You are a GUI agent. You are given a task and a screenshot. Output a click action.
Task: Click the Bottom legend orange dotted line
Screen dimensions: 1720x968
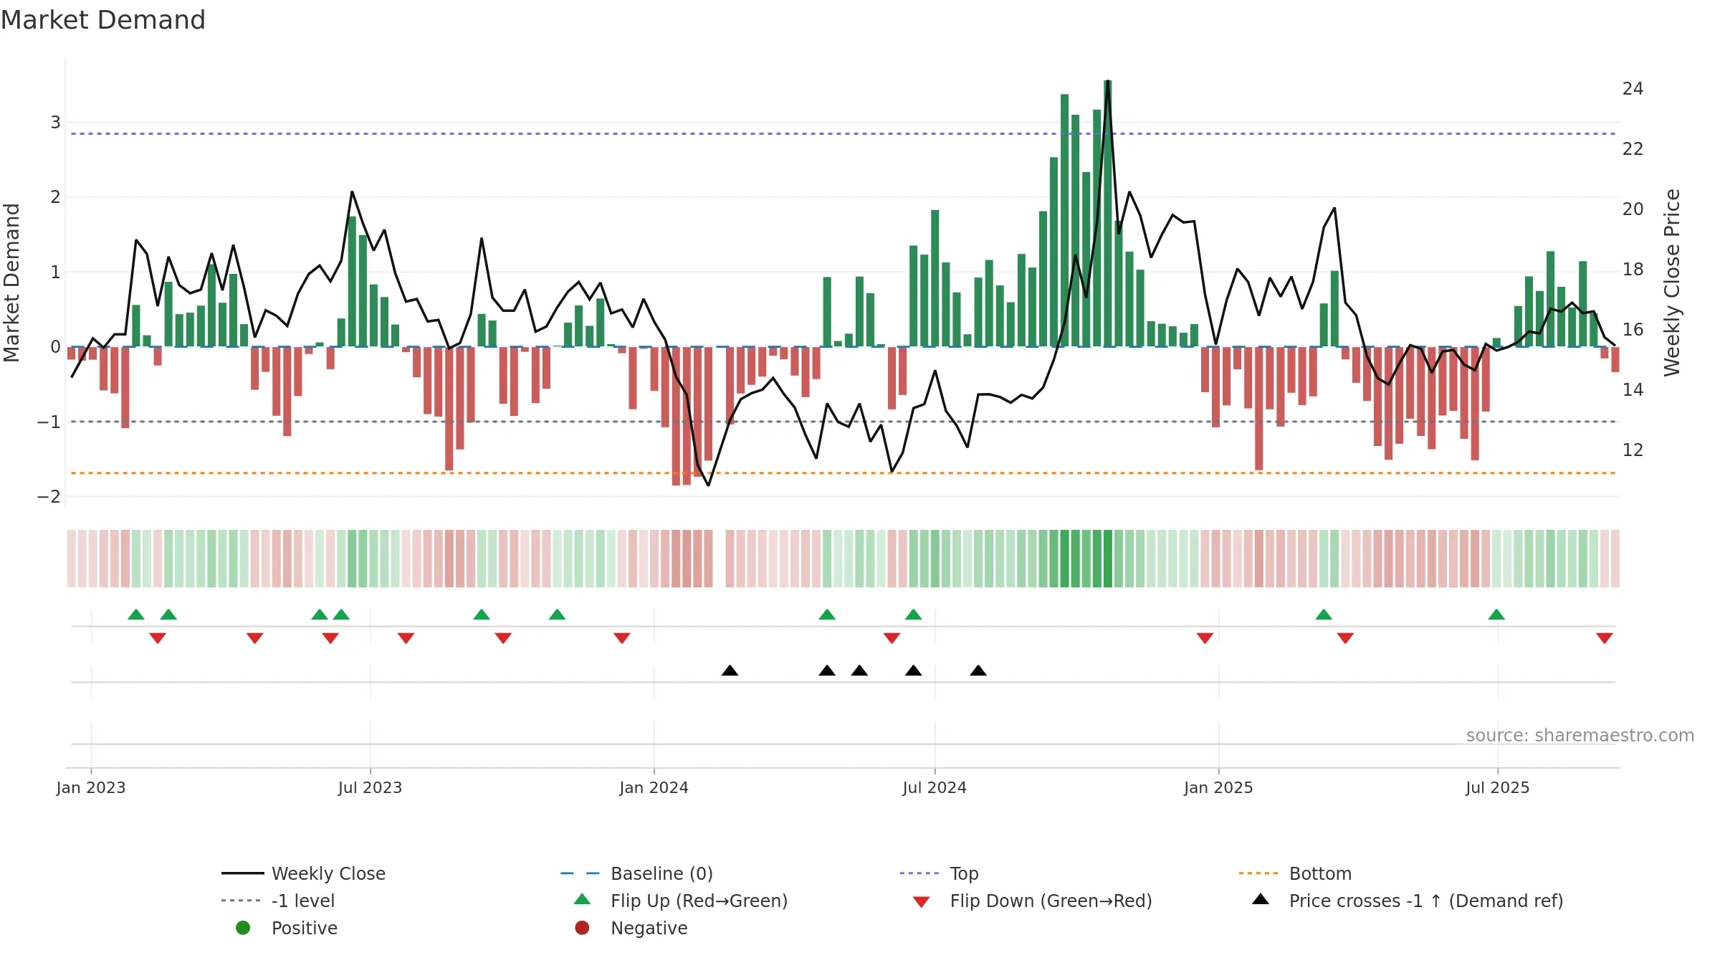point(1258,873)
